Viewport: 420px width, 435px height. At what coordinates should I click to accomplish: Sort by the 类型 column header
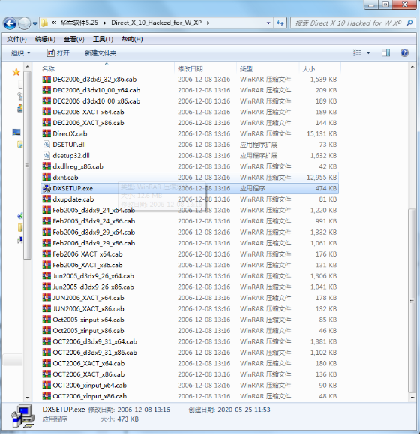click(246, 69)
